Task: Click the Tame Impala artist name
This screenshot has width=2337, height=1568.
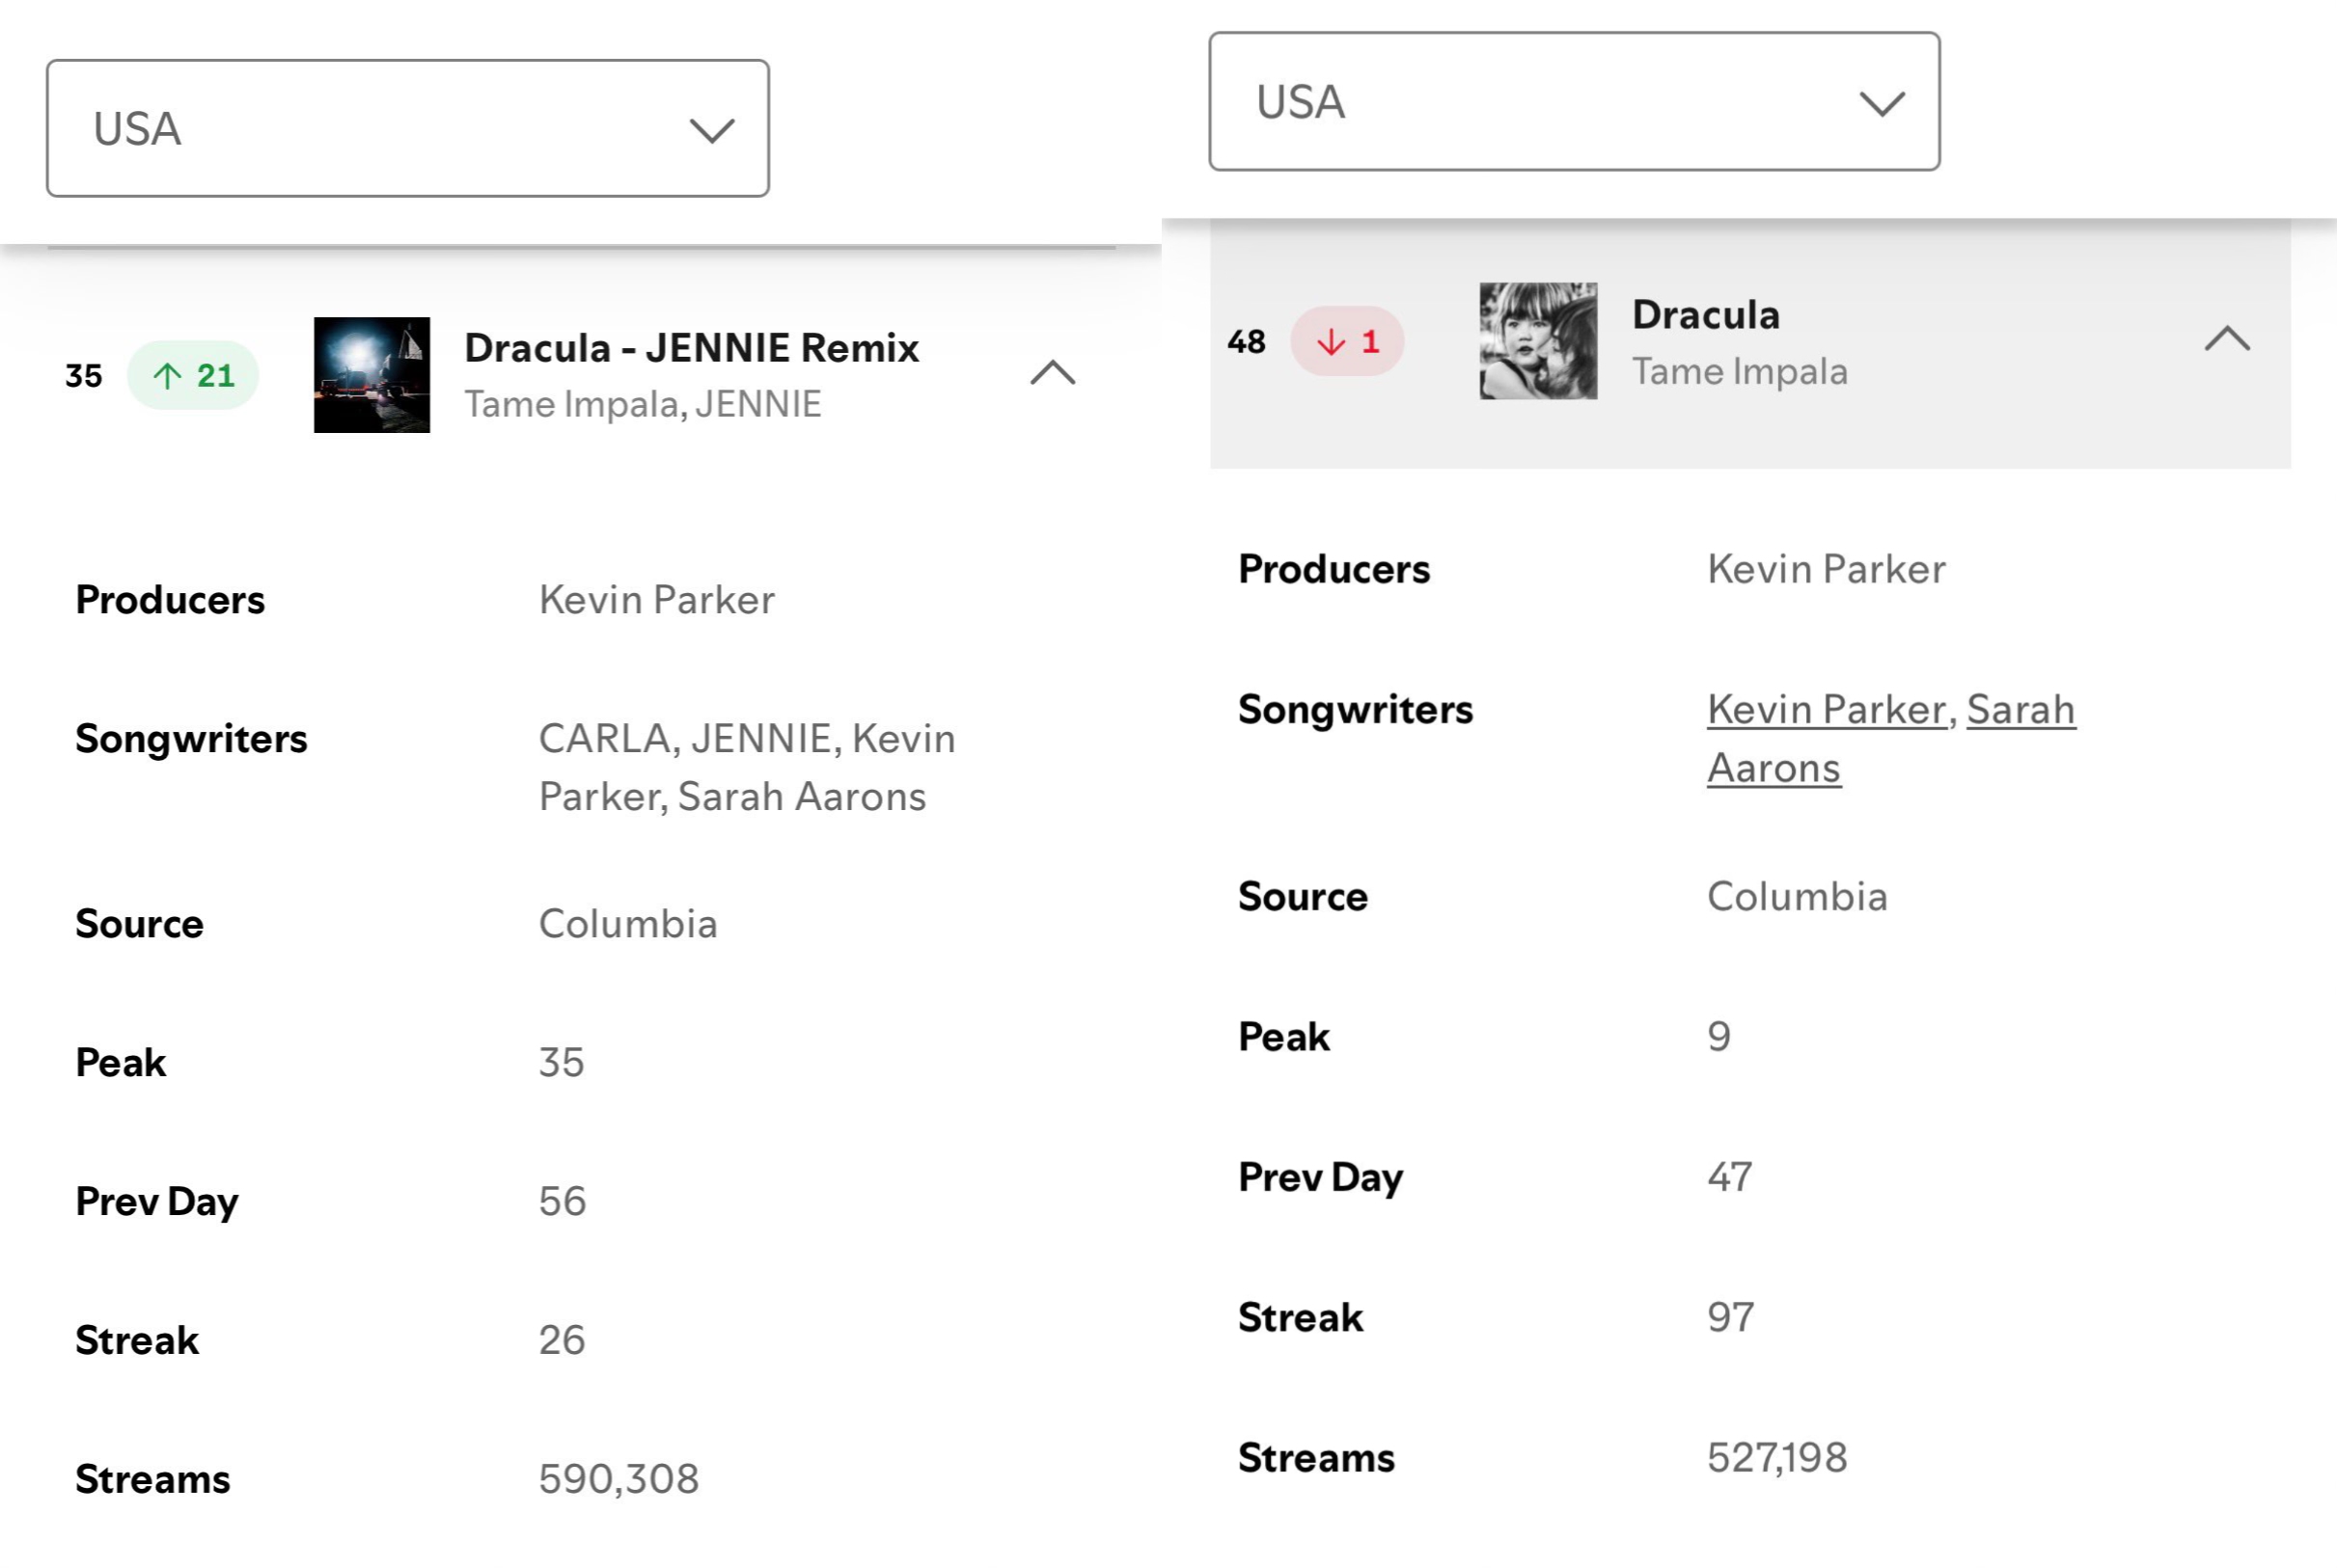Action: click(x=1740, y=371)
